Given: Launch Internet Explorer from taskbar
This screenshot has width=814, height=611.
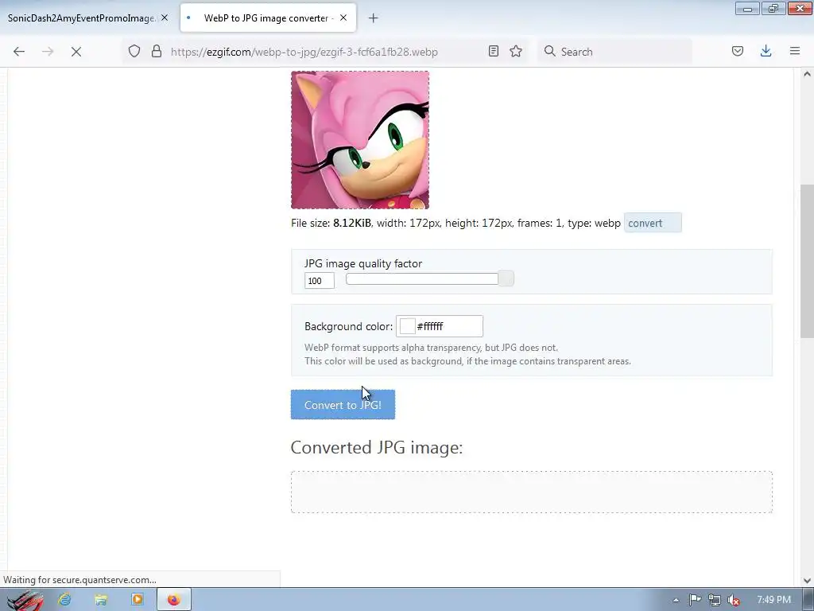Looking at the screenshot, I should click(65, 600).
